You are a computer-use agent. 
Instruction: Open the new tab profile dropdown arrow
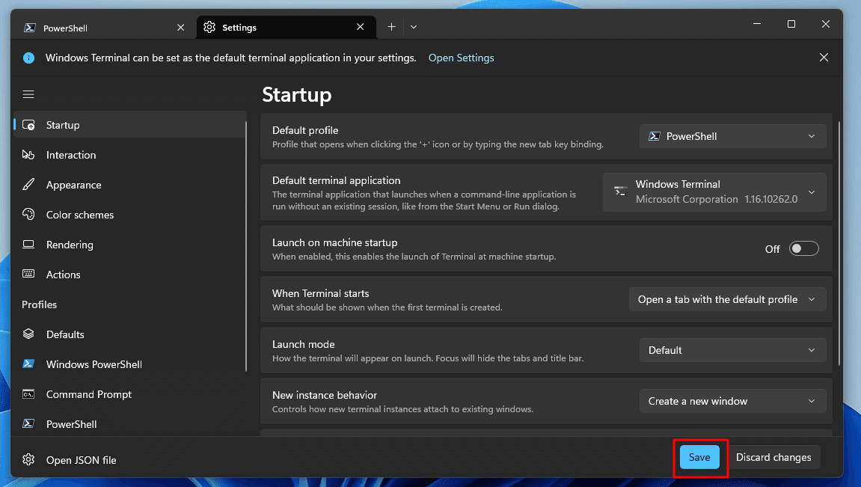[x=414, y=27]
